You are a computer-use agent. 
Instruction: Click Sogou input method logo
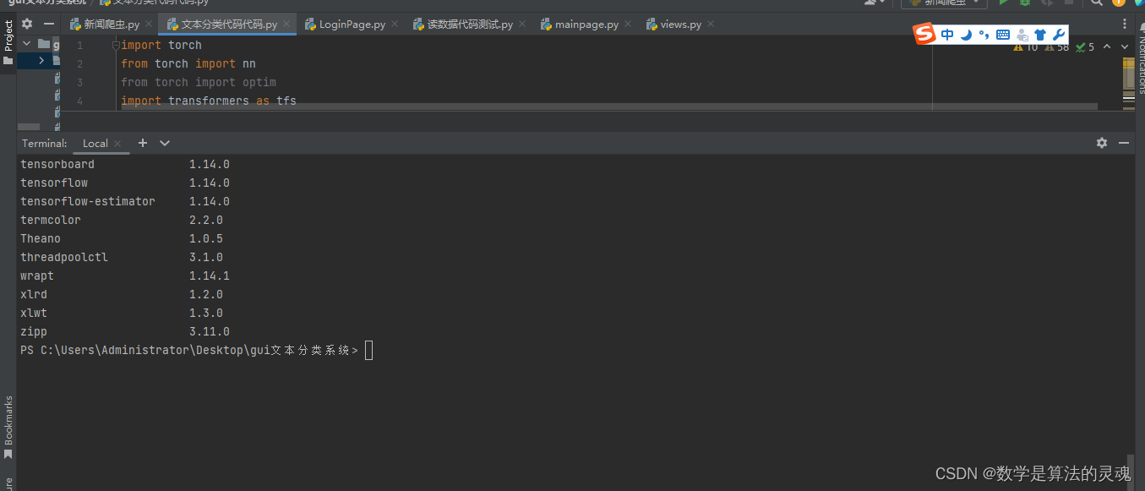[925, 35]
